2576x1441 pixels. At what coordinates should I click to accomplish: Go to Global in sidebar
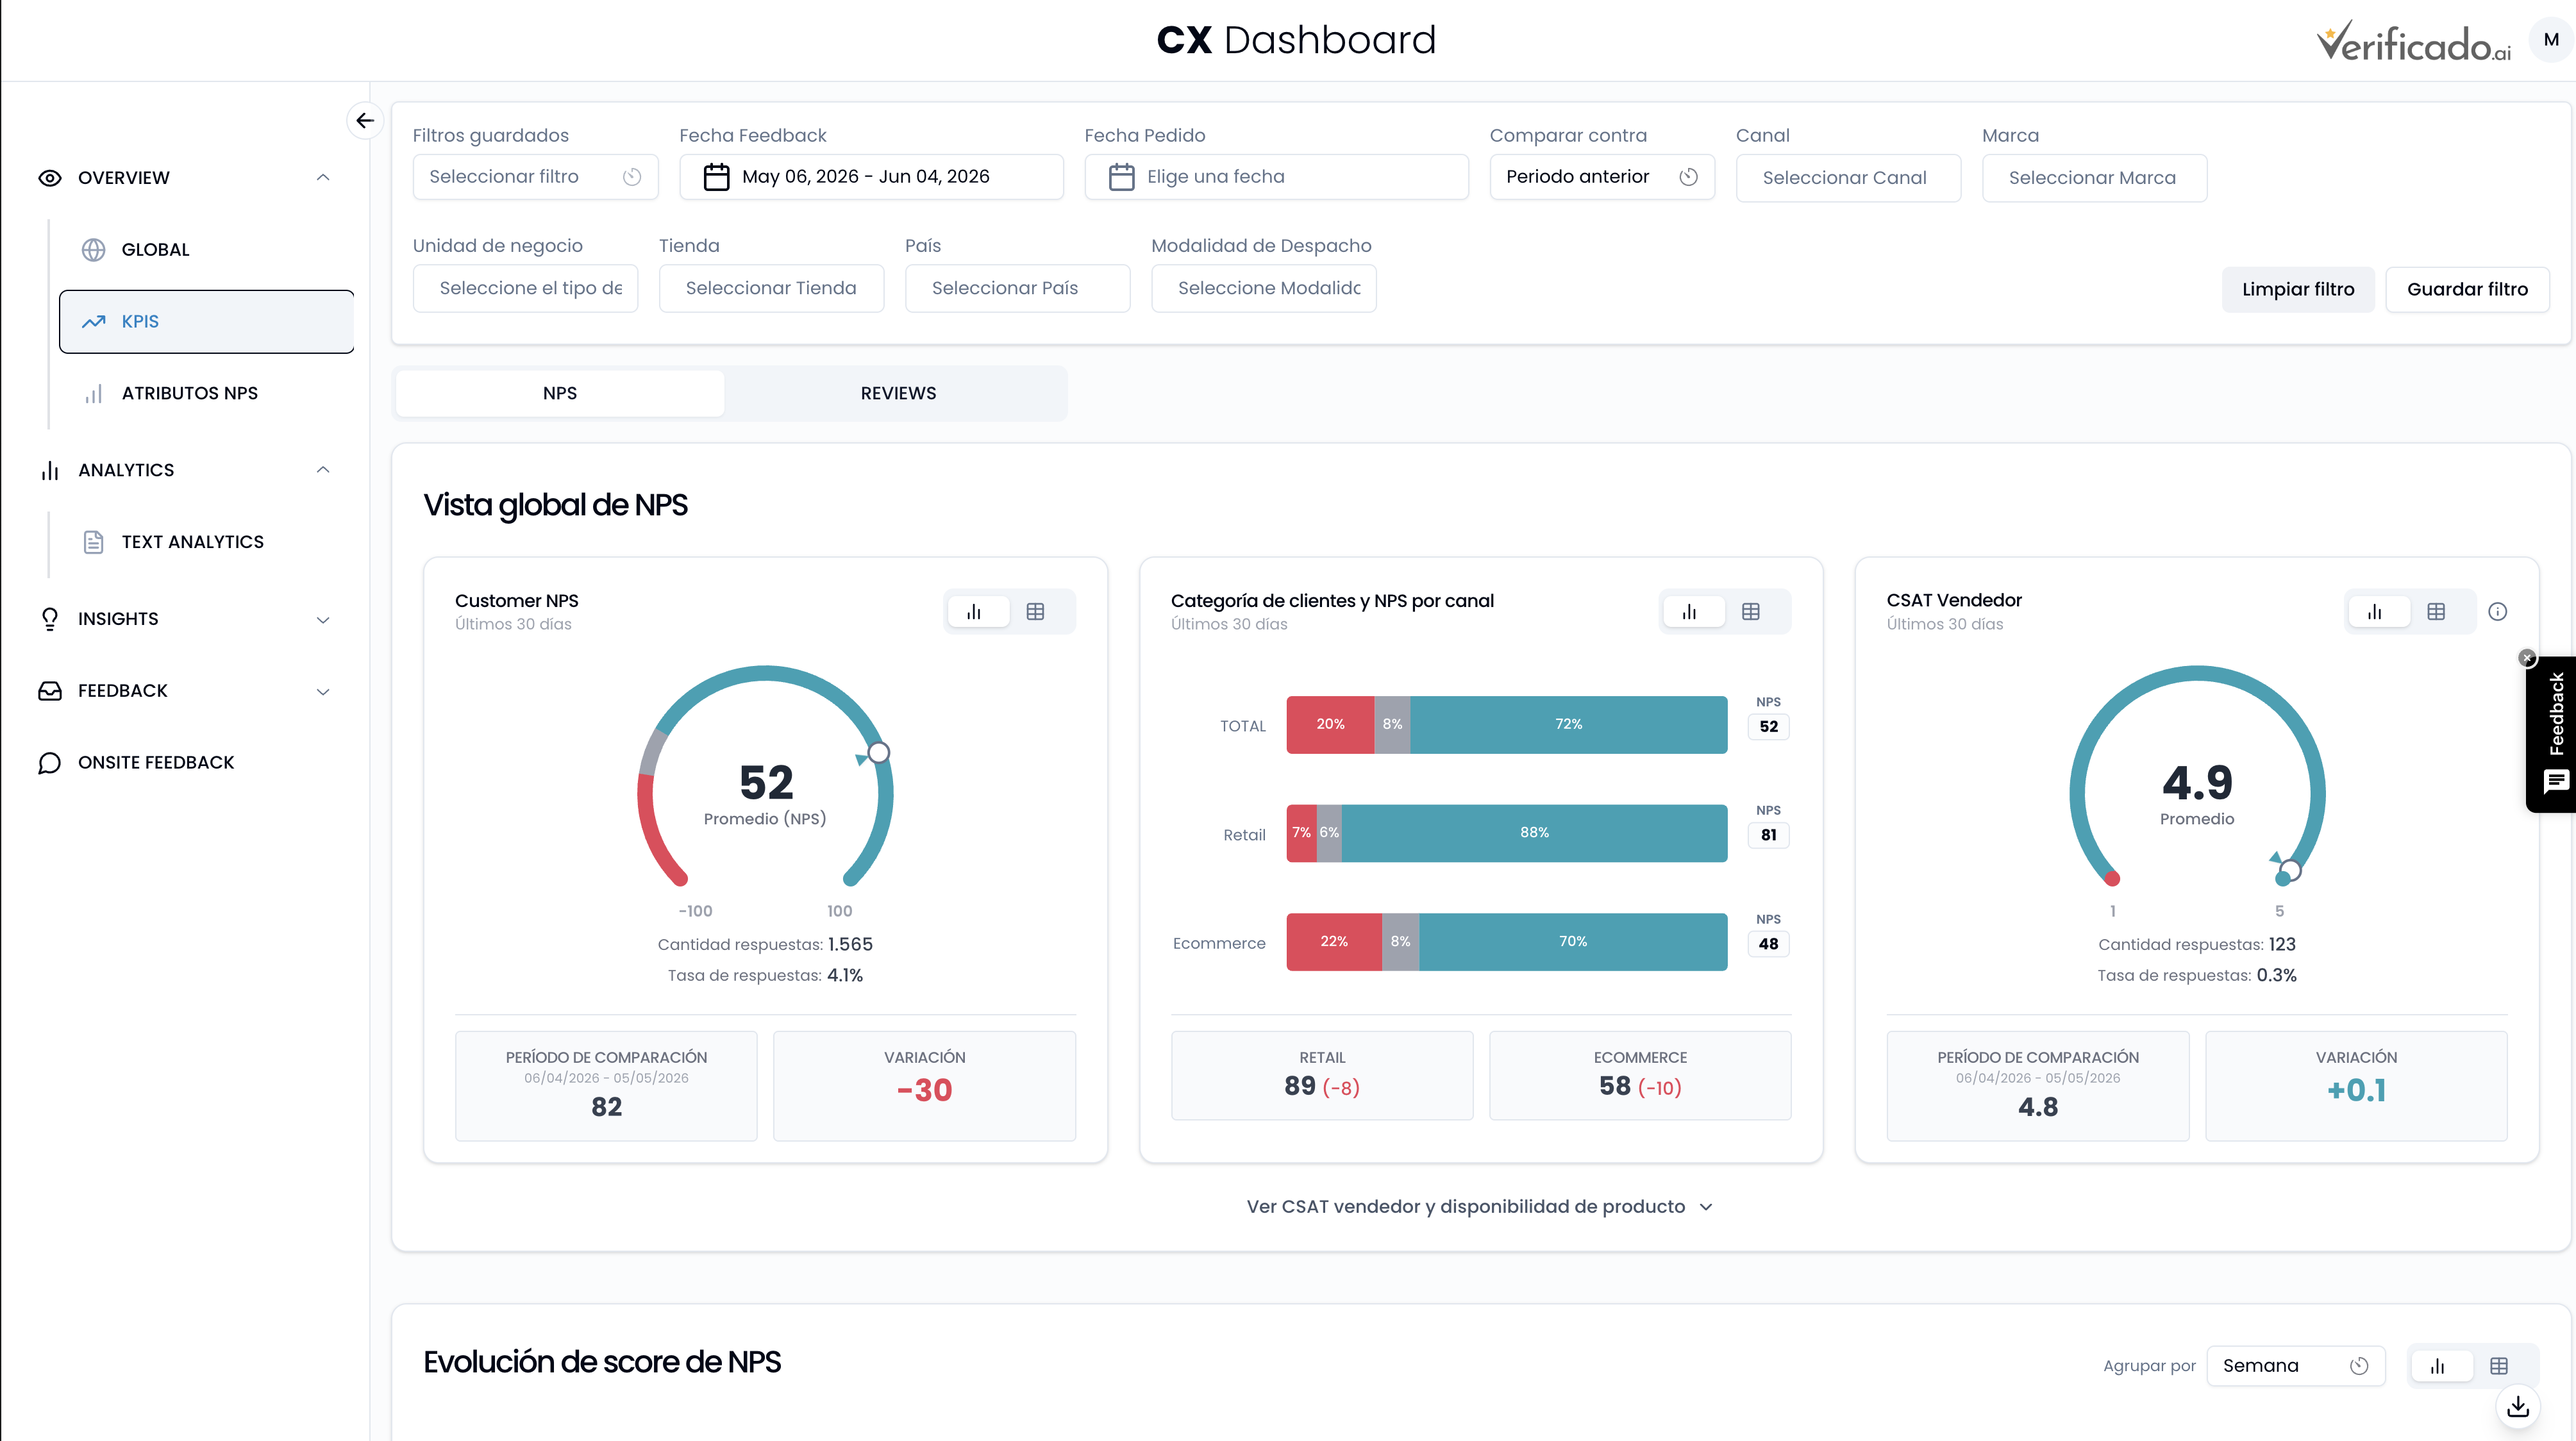[x=206, y=250]
